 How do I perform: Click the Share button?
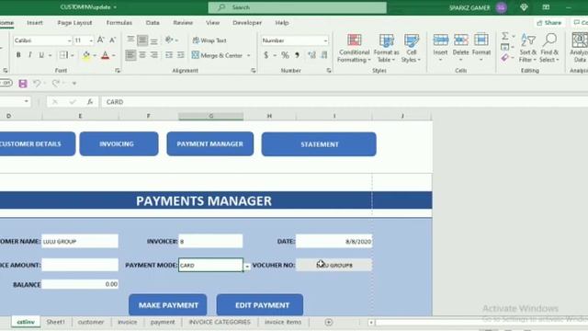[549, 23]
